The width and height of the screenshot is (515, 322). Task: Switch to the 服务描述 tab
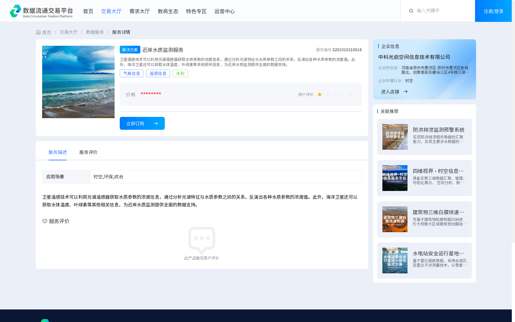pos(58,152)
